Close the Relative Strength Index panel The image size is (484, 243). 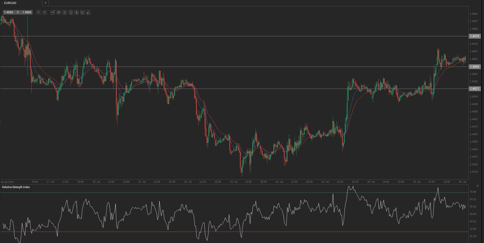click(478, 186)
